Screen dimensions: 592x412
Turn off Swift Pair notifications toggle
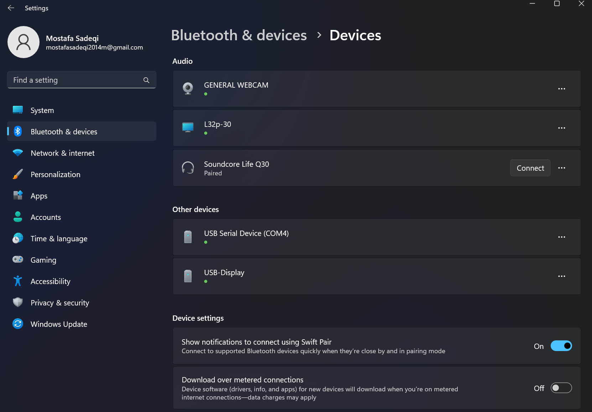(x=561, y=346)
